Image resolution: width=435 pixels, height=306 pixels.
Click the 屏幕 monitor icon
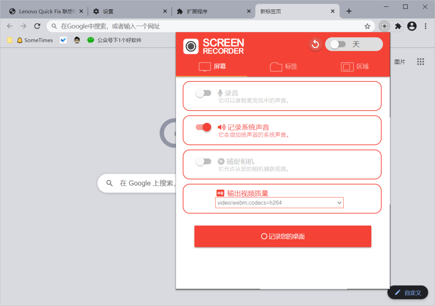click(205, 67)
